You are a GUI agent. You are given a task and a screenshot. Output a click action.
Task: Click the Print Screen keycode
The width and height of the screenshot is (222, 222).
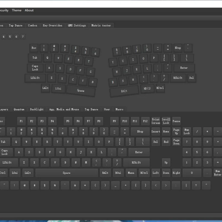coord(156,121)
